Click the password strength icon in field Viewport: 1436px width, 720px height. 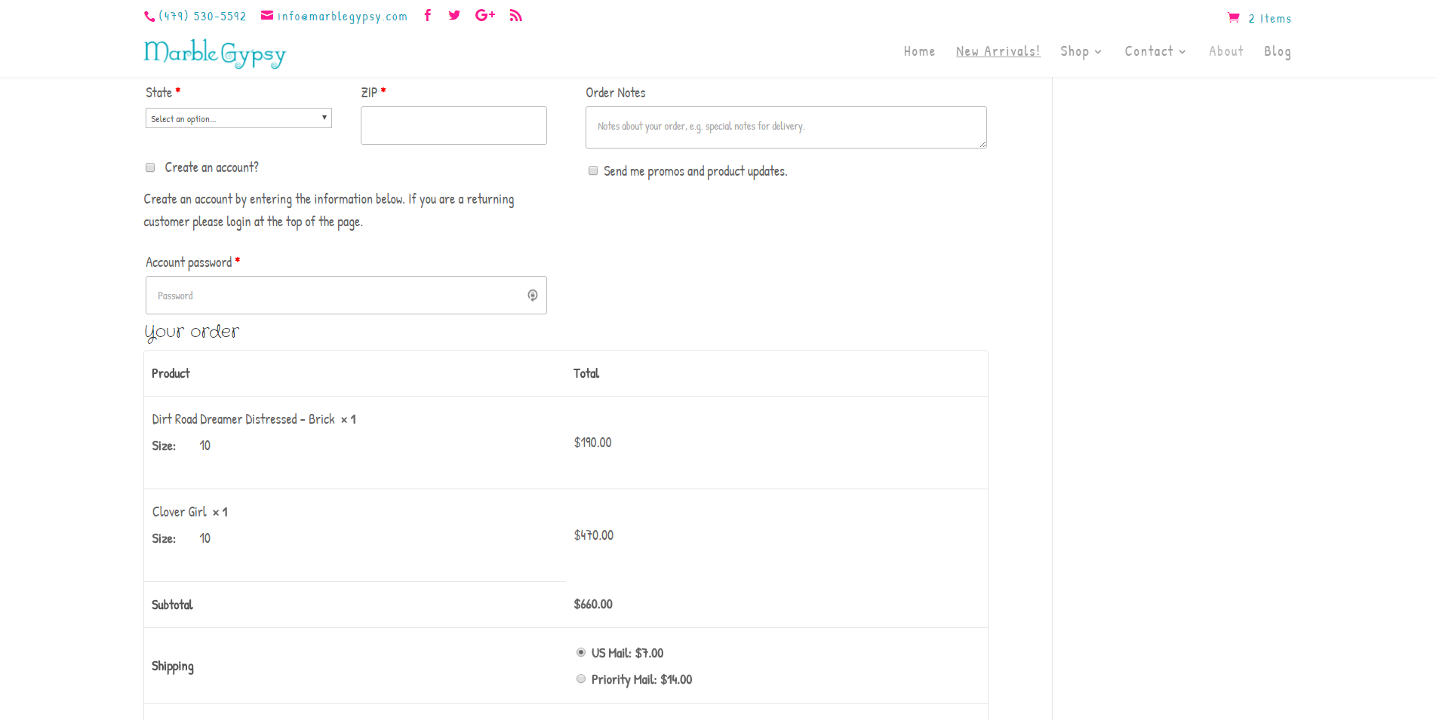(x=533, y=296)
